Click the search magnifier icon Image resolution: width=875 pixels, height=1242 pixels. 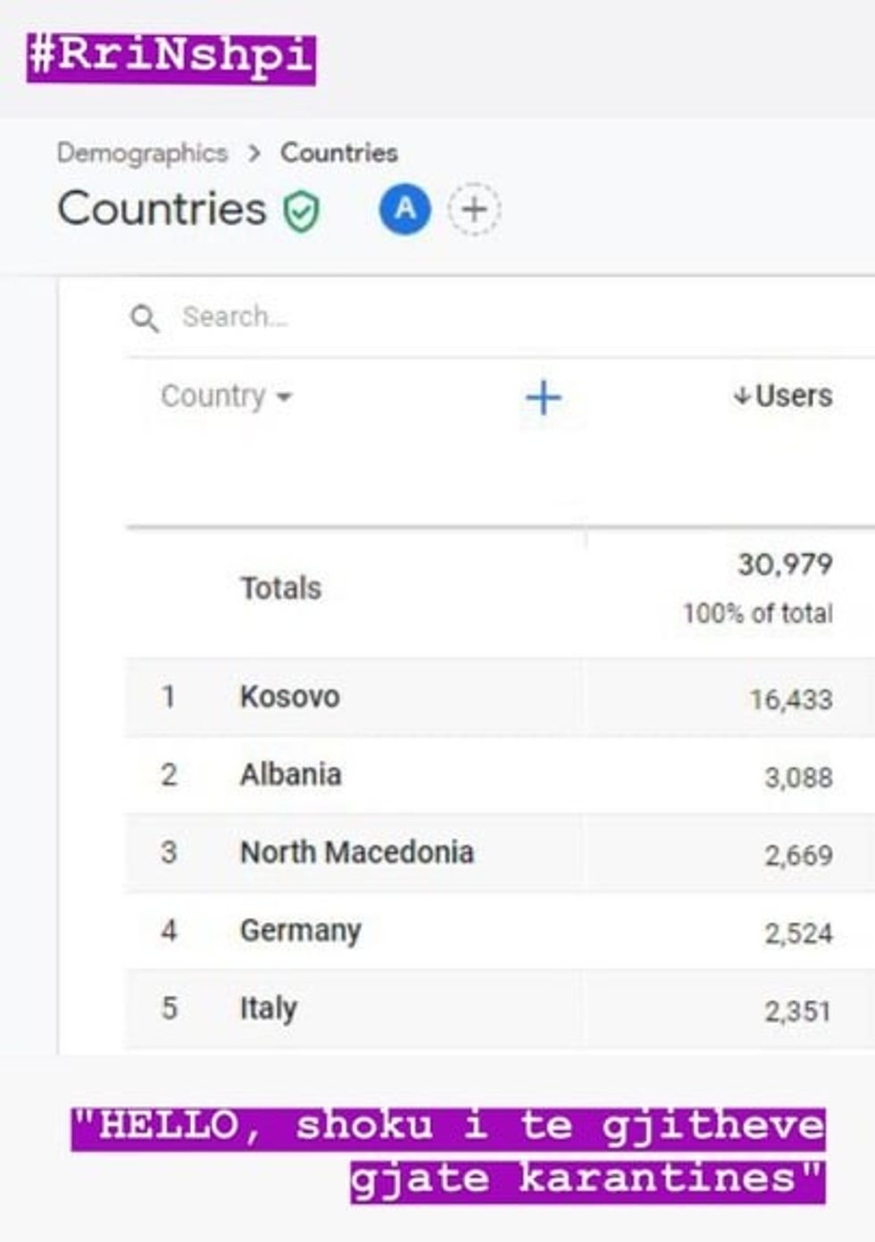point(144,318)
